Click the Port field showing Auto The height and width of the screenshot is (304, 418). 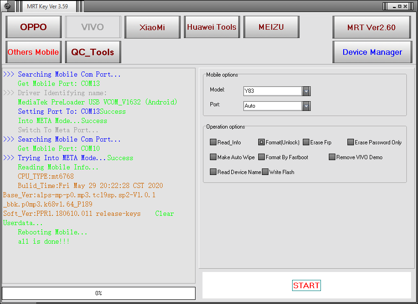[273, 106]
